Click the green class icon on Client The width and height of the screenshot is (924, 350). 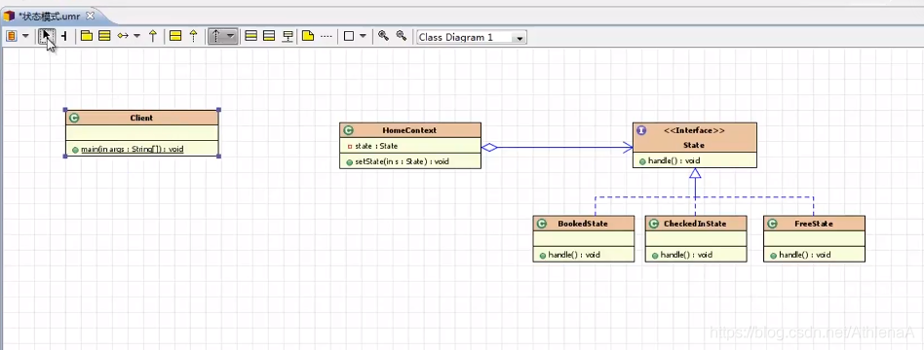(x=74, y=118)
